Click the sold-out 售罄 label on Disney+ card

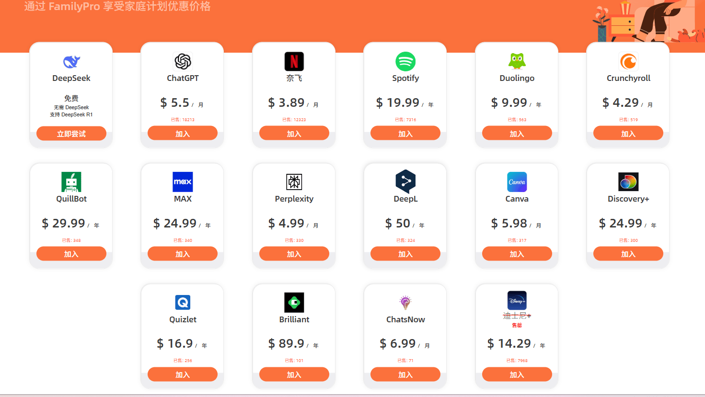pyautogui.click(x=517, y=325)
